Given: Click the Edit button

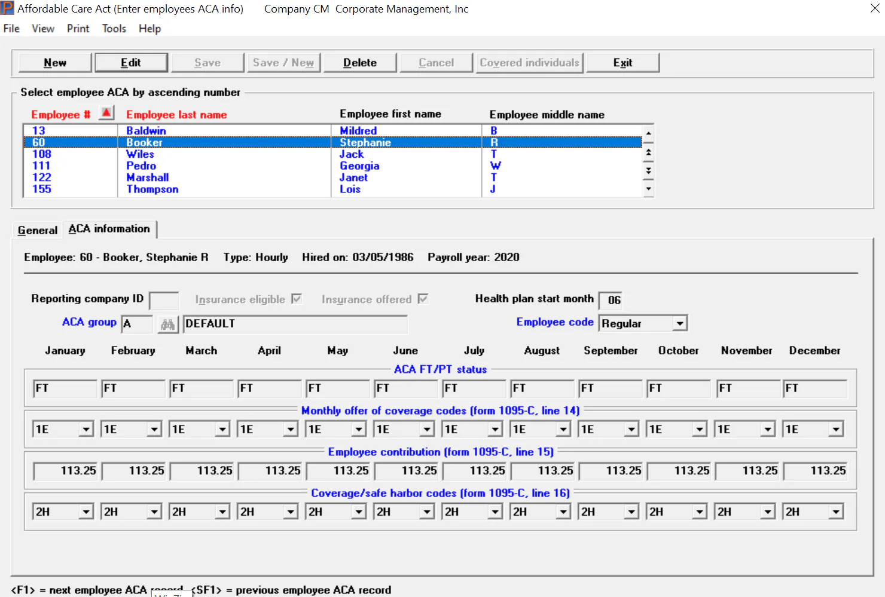Looking at the screenshot, I should [x=131, y=63].
